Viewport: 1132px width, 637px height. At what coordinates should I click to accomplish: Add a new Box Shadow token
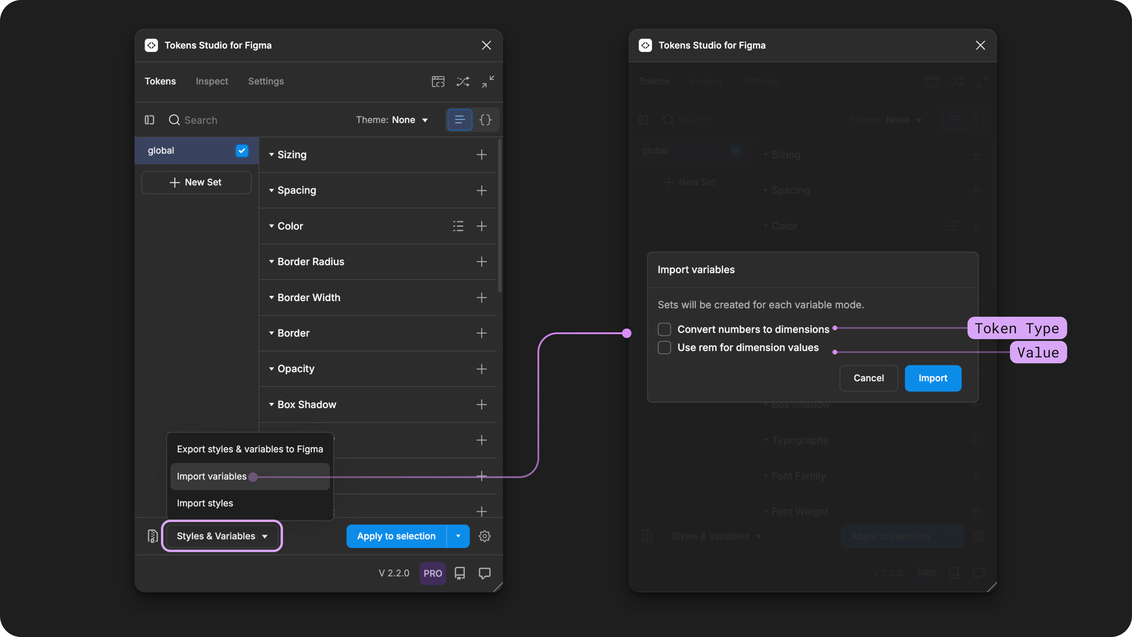(x=482, y=404)
